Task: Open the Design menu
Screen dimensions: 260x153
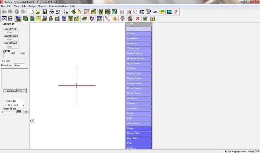Action: 32,6
